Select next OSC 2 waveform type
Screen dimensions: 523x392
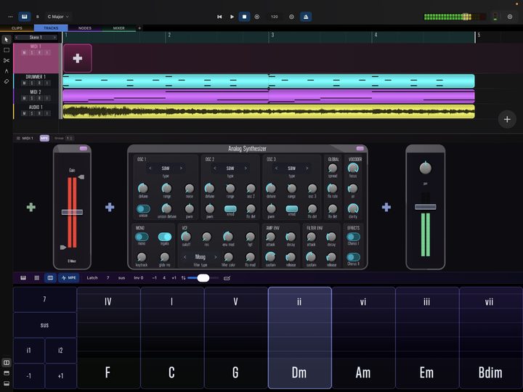pos(246,168)
